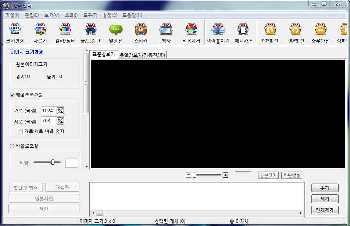Switch to the 표준창보기 tab

104,55
